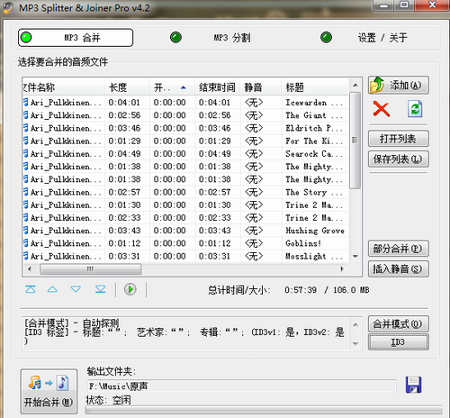The height and width of the screenshot is (418, 450).
Task: Sort by 结束时间 column header
Action: click(x=217, y=87)
